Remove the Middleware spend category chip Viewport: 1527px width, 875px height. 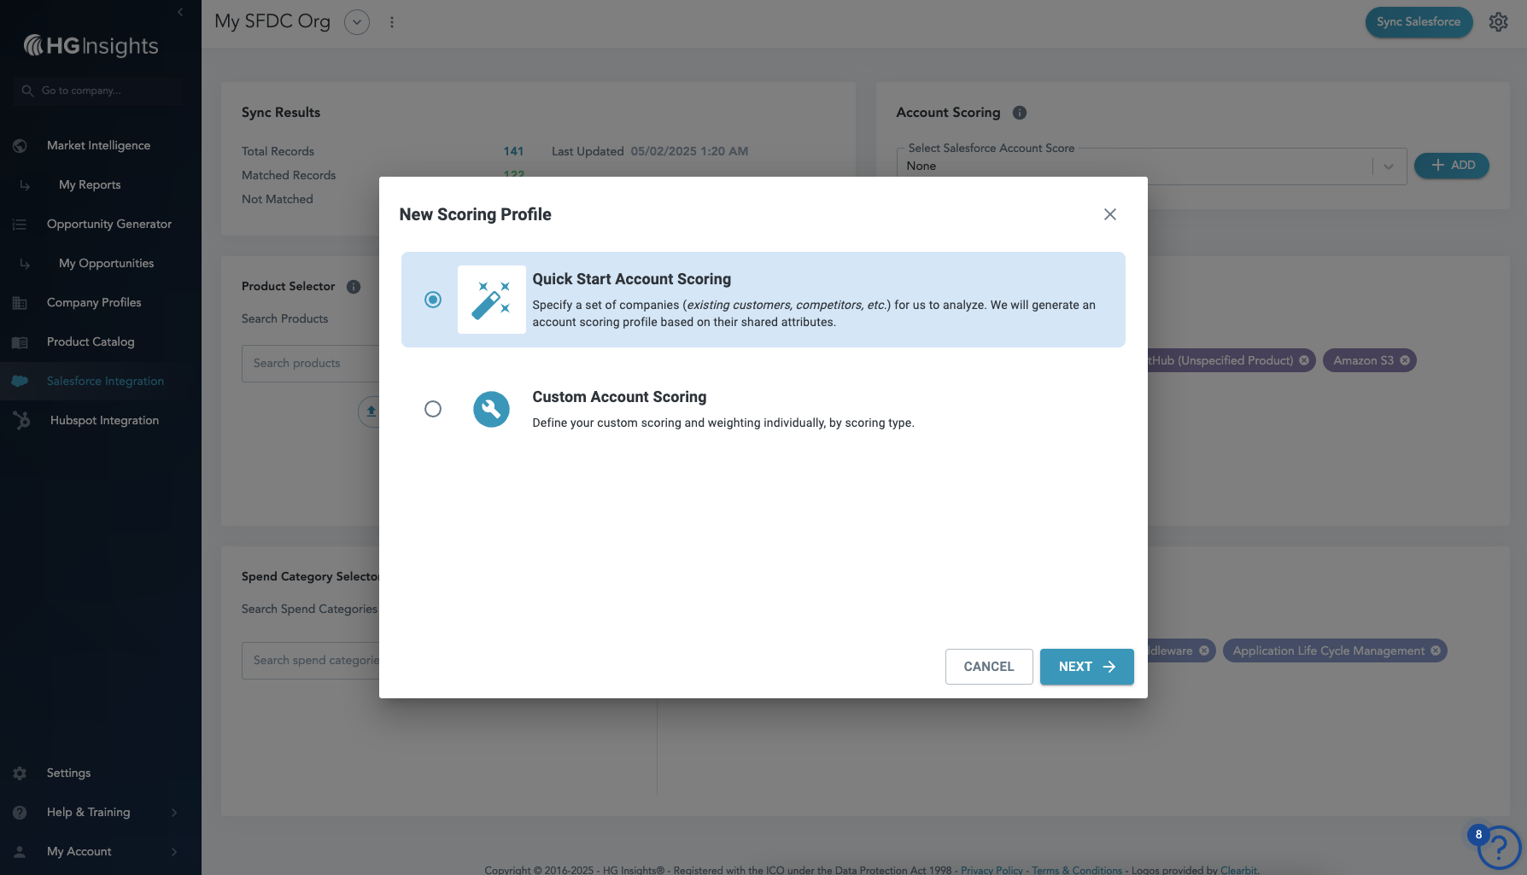tap(1204, 650)
